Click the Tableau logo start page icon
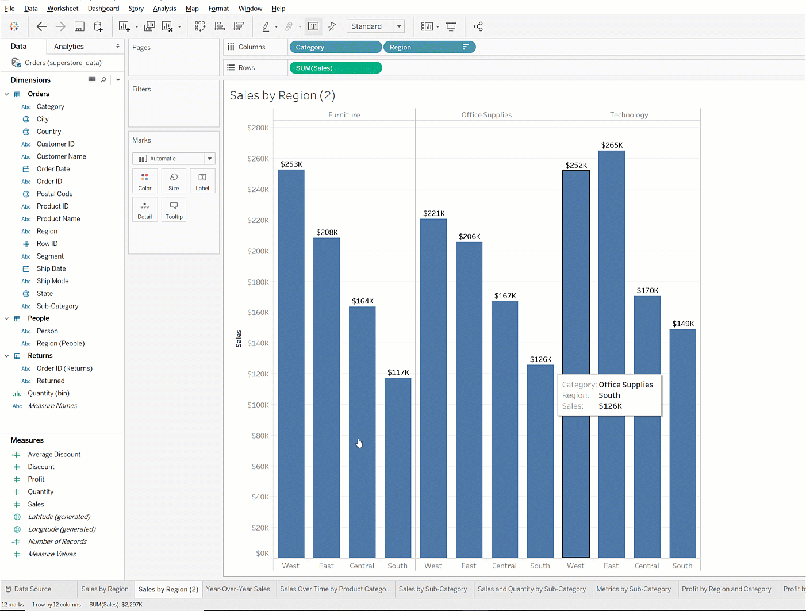 click(x=14, y=26)
